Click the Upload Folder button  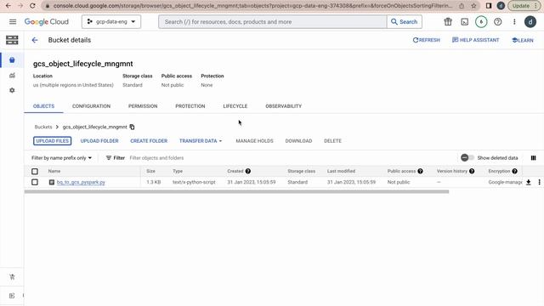(x=99, y=141)
